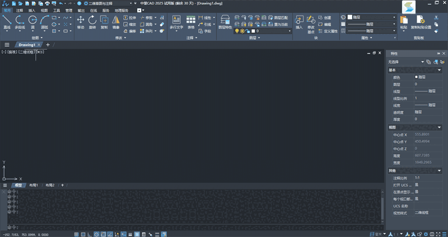448x237 pixels.
Task: Click the 粘贴 (Paste) icon
Action: (404, 22)
